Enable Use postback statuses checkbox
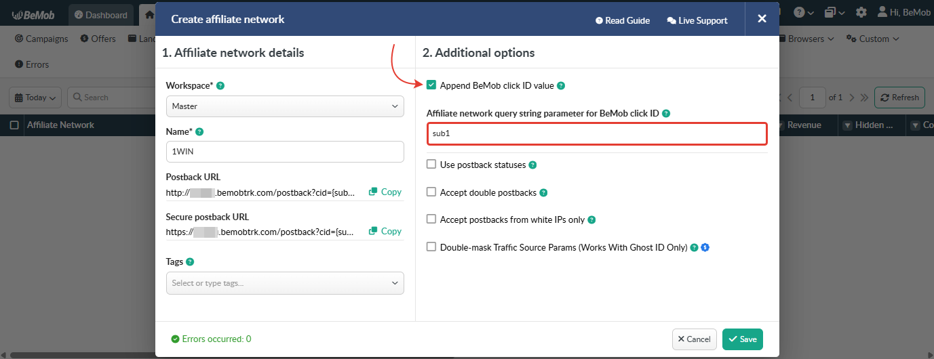The width and height of the screenshot is (934, 359). tap(431, 164)
